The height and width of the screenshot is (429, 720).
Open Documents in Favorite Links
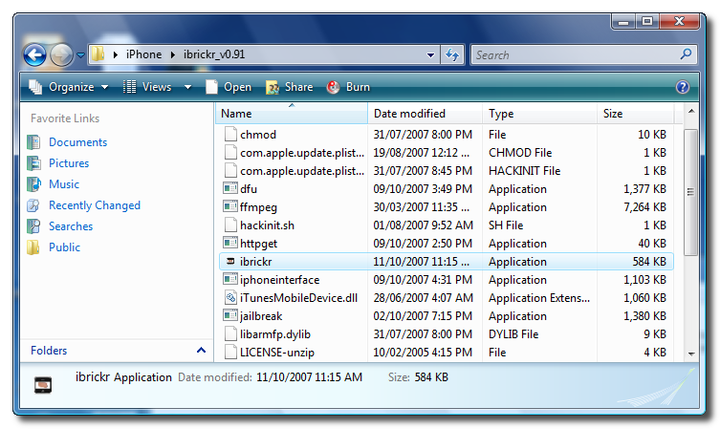[77, 142]
